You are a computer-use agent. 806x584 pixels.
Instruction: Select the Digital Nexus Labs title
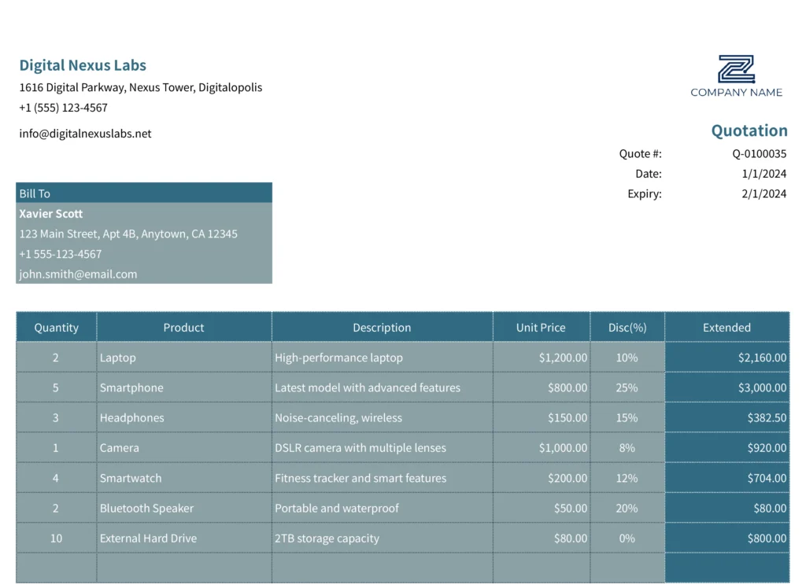click(x=83, y=65)
